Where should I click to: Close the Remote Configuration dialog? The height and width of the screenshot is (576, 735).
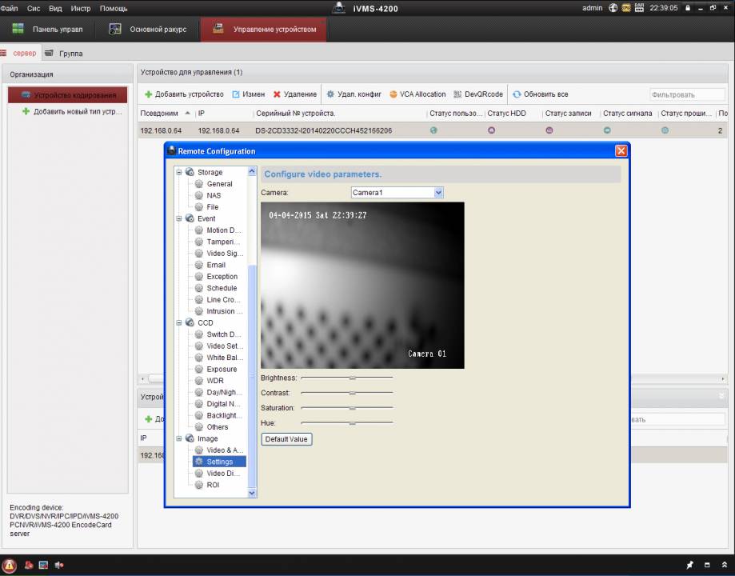click(x=621, y=150)
